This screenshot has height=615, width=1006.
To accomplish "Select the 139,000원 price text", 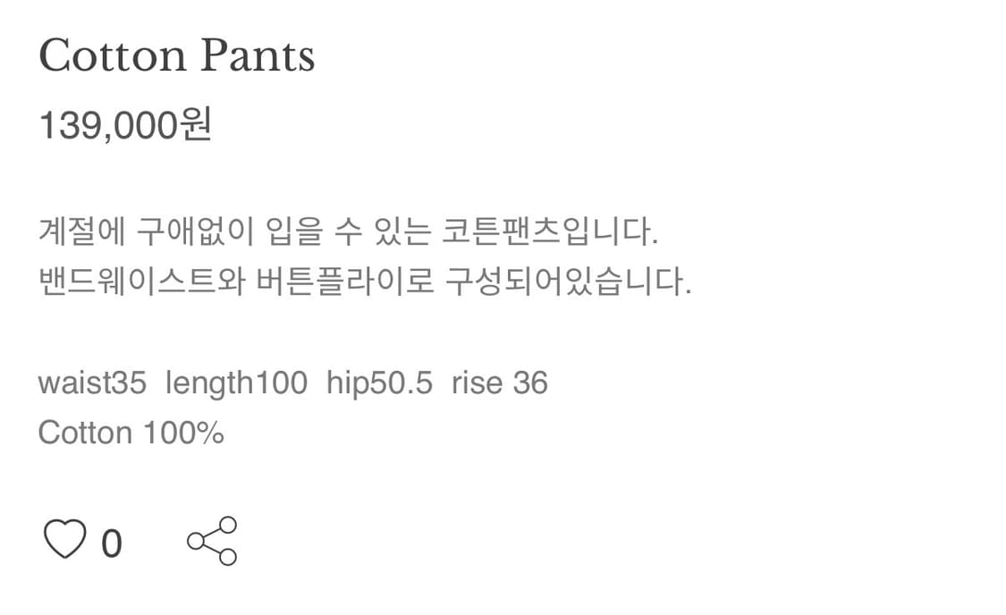I will tap(125, 126).
